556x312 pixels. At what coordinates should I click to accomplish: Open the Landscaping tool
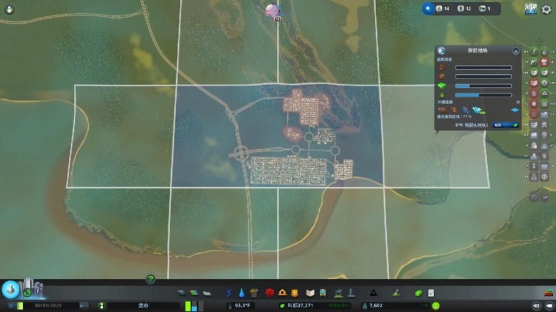(396, 293)
